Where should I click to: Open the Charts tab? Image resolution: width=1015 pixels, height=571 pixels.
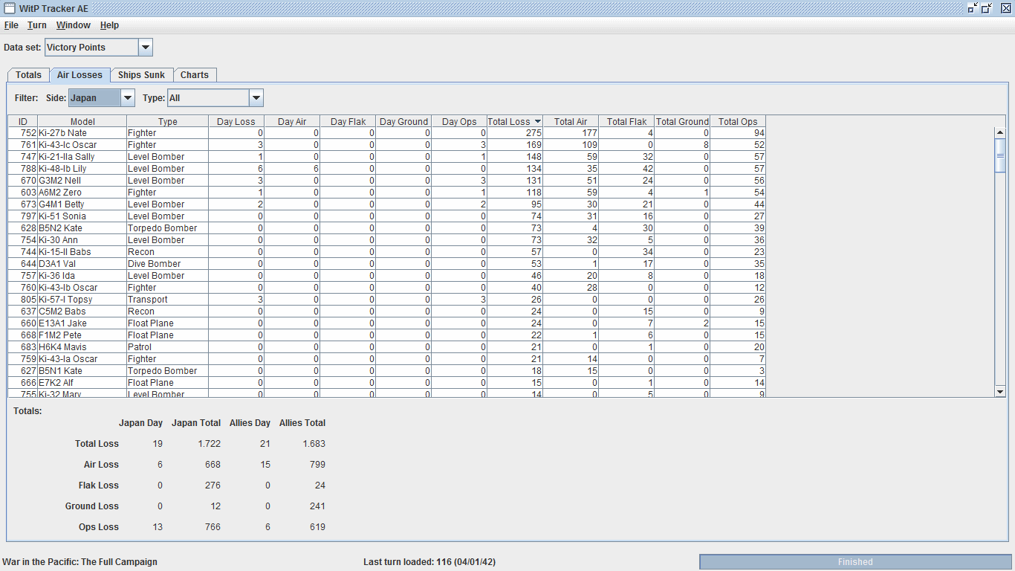(x=195, y=75)
